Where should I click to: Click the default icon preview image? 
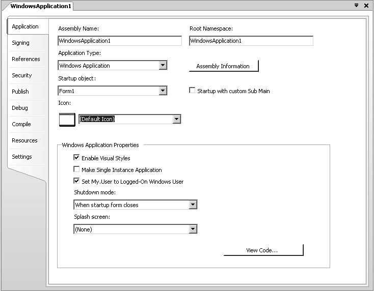67,119
